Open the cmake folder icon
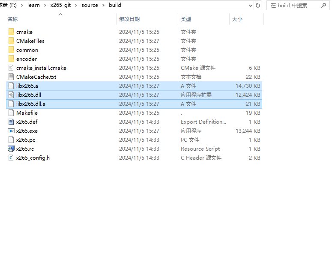The height and width of the screenshot is (253, 335). click(11, 32)
